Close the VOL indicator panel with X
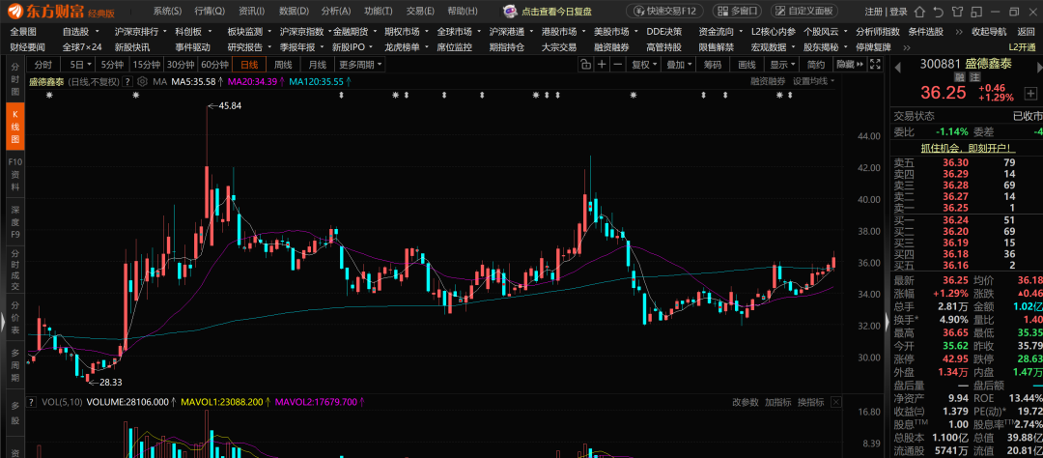1043x458 pixels. pos(836,402)
